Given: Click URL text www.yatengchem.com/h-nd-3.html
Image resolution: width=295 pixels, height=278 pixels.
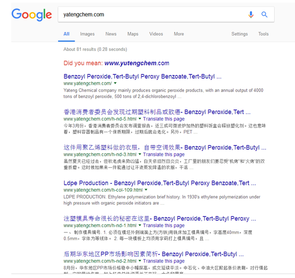Looking at the screenshot, I should tap(100, 154).
